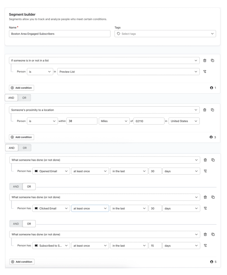The image size is (227, 275).
Task: Open 'What someone has done' dropdown above Clicked Email
Action: coord(105,197)
